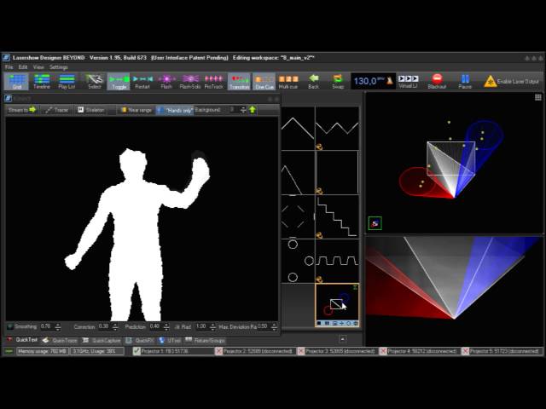Select the highlighted red-blue circles cue
Image resolution: width=546 pixels, height=409 pixels.
pos(337,305)
